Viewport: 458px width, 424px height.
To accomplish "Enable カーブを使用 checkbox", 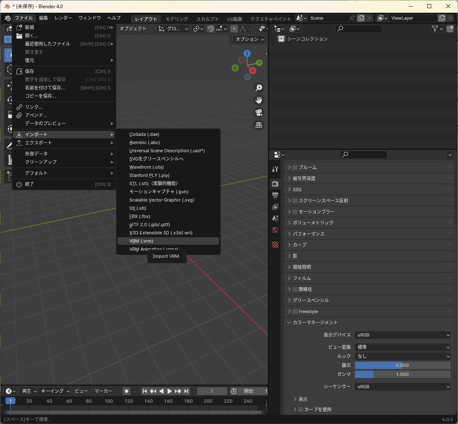I will click(301, 409).
